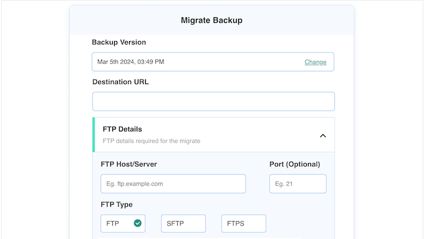Focus the FTP Host/Server field
The height and width of the screenshot is (239, 424).
point(173,184)
